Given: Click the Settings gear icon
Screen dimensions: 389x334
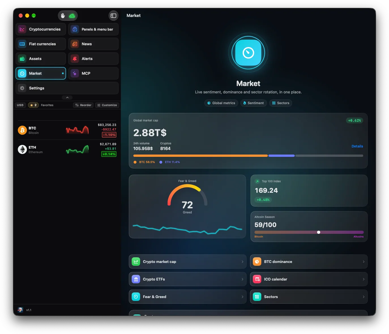Looking at the screenshot, I should (22, 88).
